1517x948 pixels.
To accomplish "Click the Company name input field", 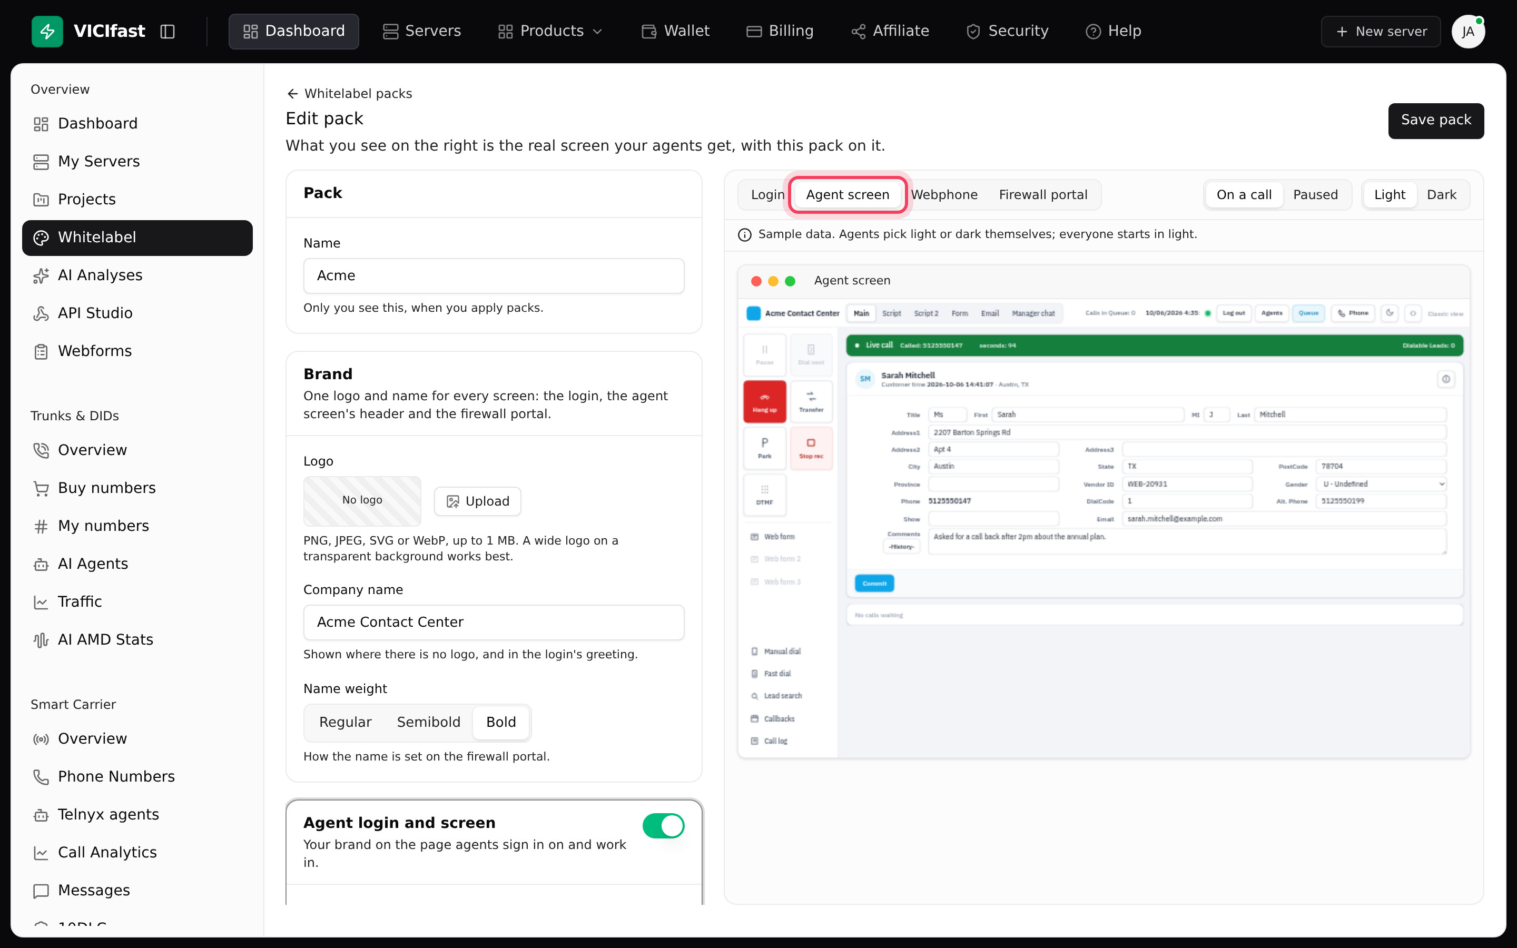I will click(494, 622).
